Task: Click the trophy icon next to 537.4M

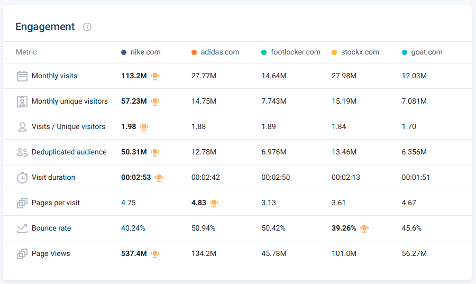Action: pos(155,254)
